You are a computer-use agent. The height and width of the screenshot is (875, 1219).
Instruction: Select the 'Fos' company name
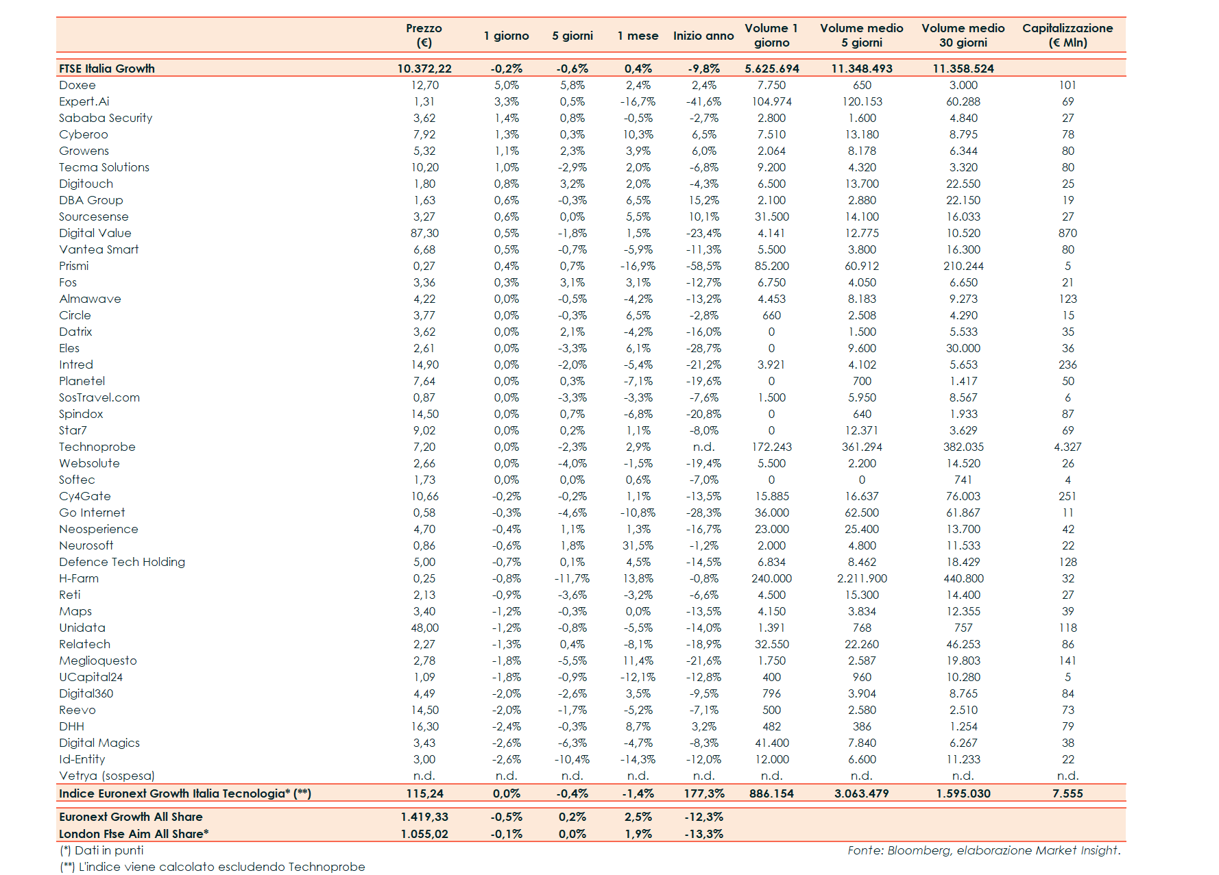68,282
